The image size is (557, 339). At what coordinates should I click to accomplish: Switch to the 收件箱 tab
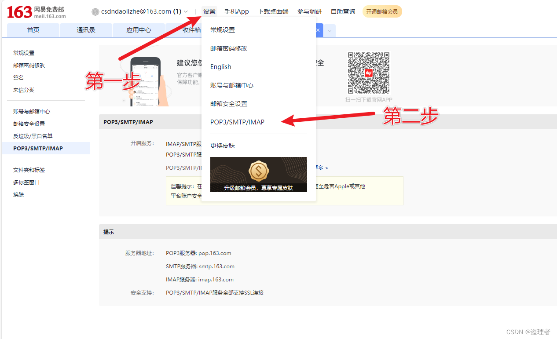pos(192,30)
